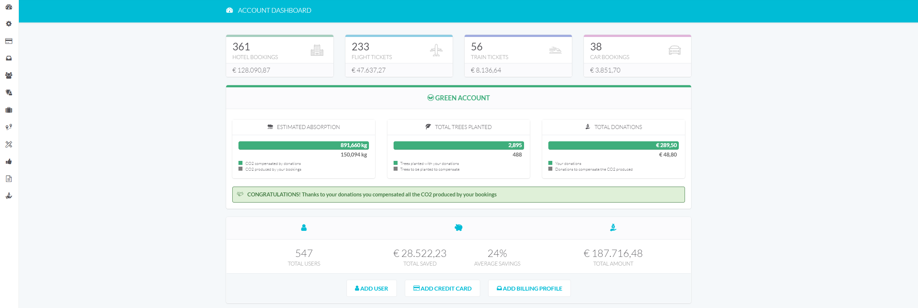Click the Estimated Absorption heading text
The width and height of the screenshot is (918, 308).
[x=308, y=127]
